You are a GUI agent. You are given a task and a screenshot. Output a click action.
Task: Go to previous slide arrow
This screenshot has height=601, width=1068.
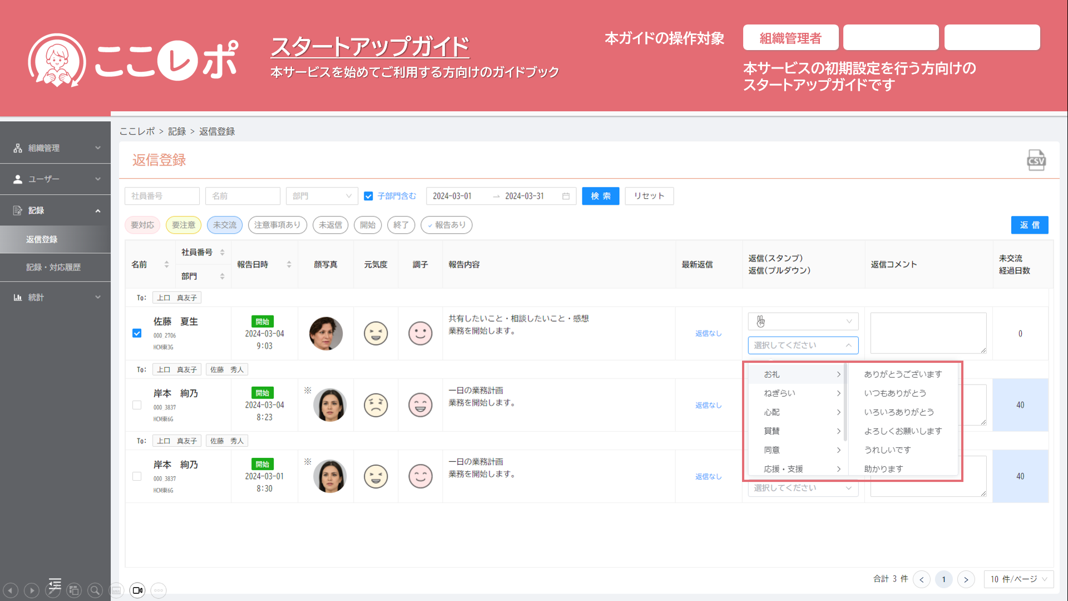[x=11, y=590]
